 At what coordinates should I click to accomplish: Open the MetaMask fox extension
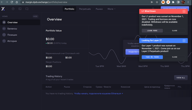(x=163, y=2)
